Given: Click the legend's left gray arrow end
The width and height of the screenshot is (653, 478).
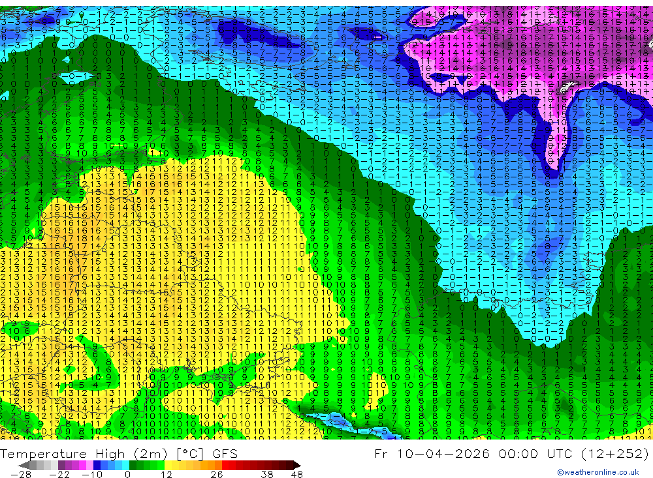Looking at the screenshot, I should click(24, 466).
